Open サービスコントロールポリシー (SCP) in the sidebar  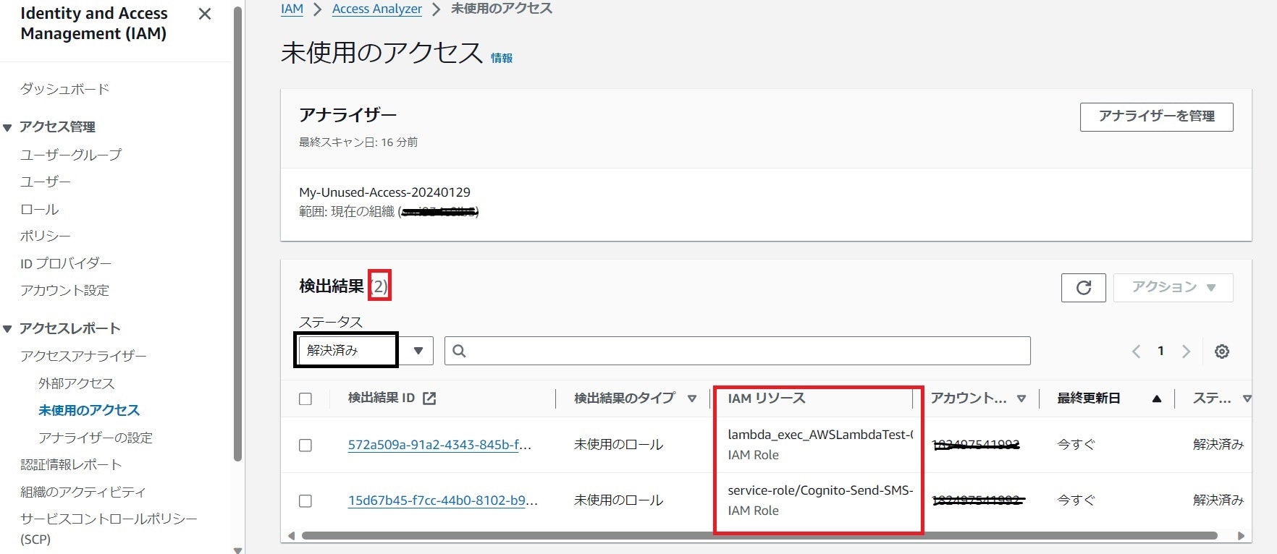[x=109, y=529]
